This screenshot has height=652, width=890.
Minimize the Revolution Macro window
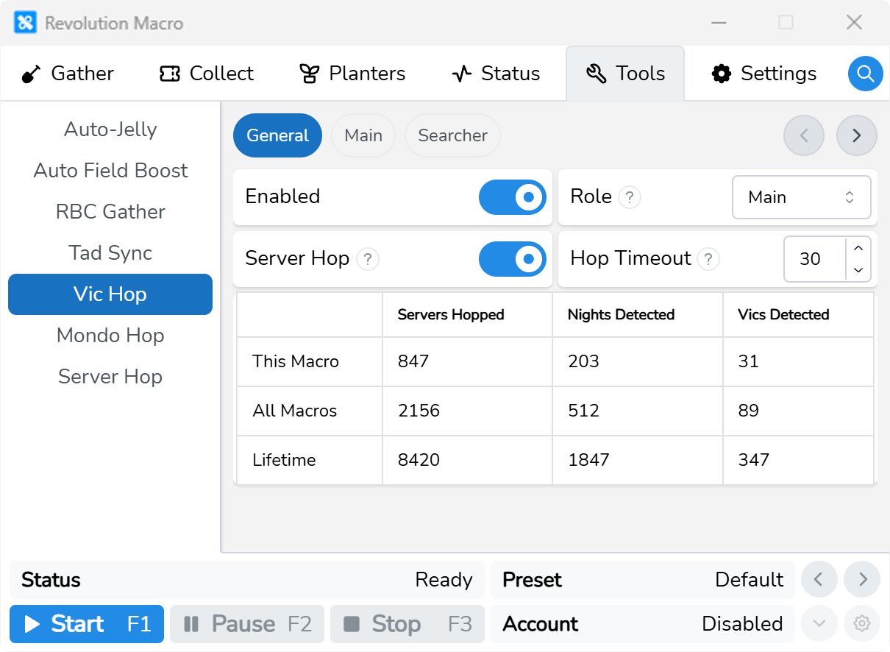click(x=719, y=23)
